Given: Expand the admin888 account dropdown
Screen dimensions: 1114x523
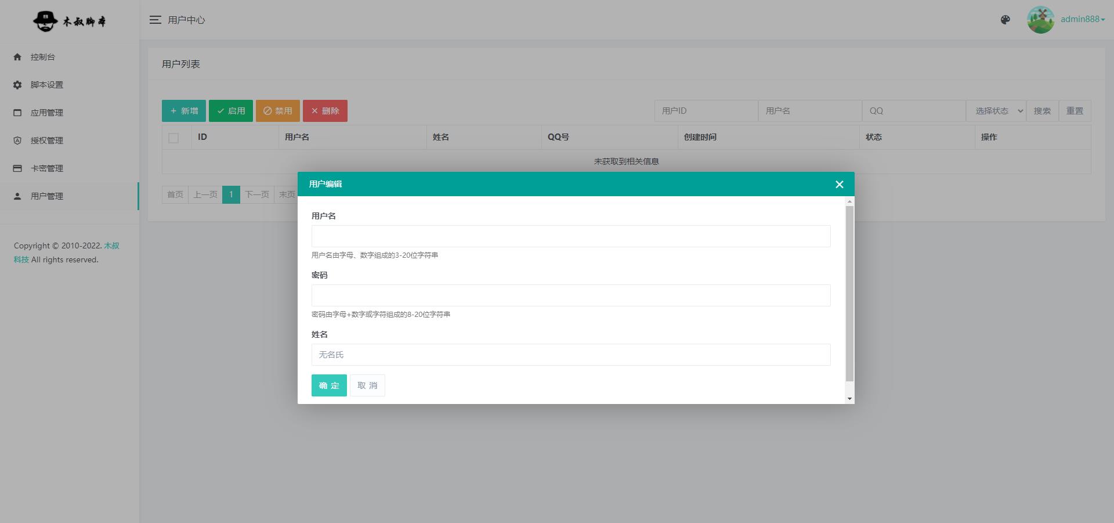Looking at the screenshot, I should click(x=1082, y=19).
